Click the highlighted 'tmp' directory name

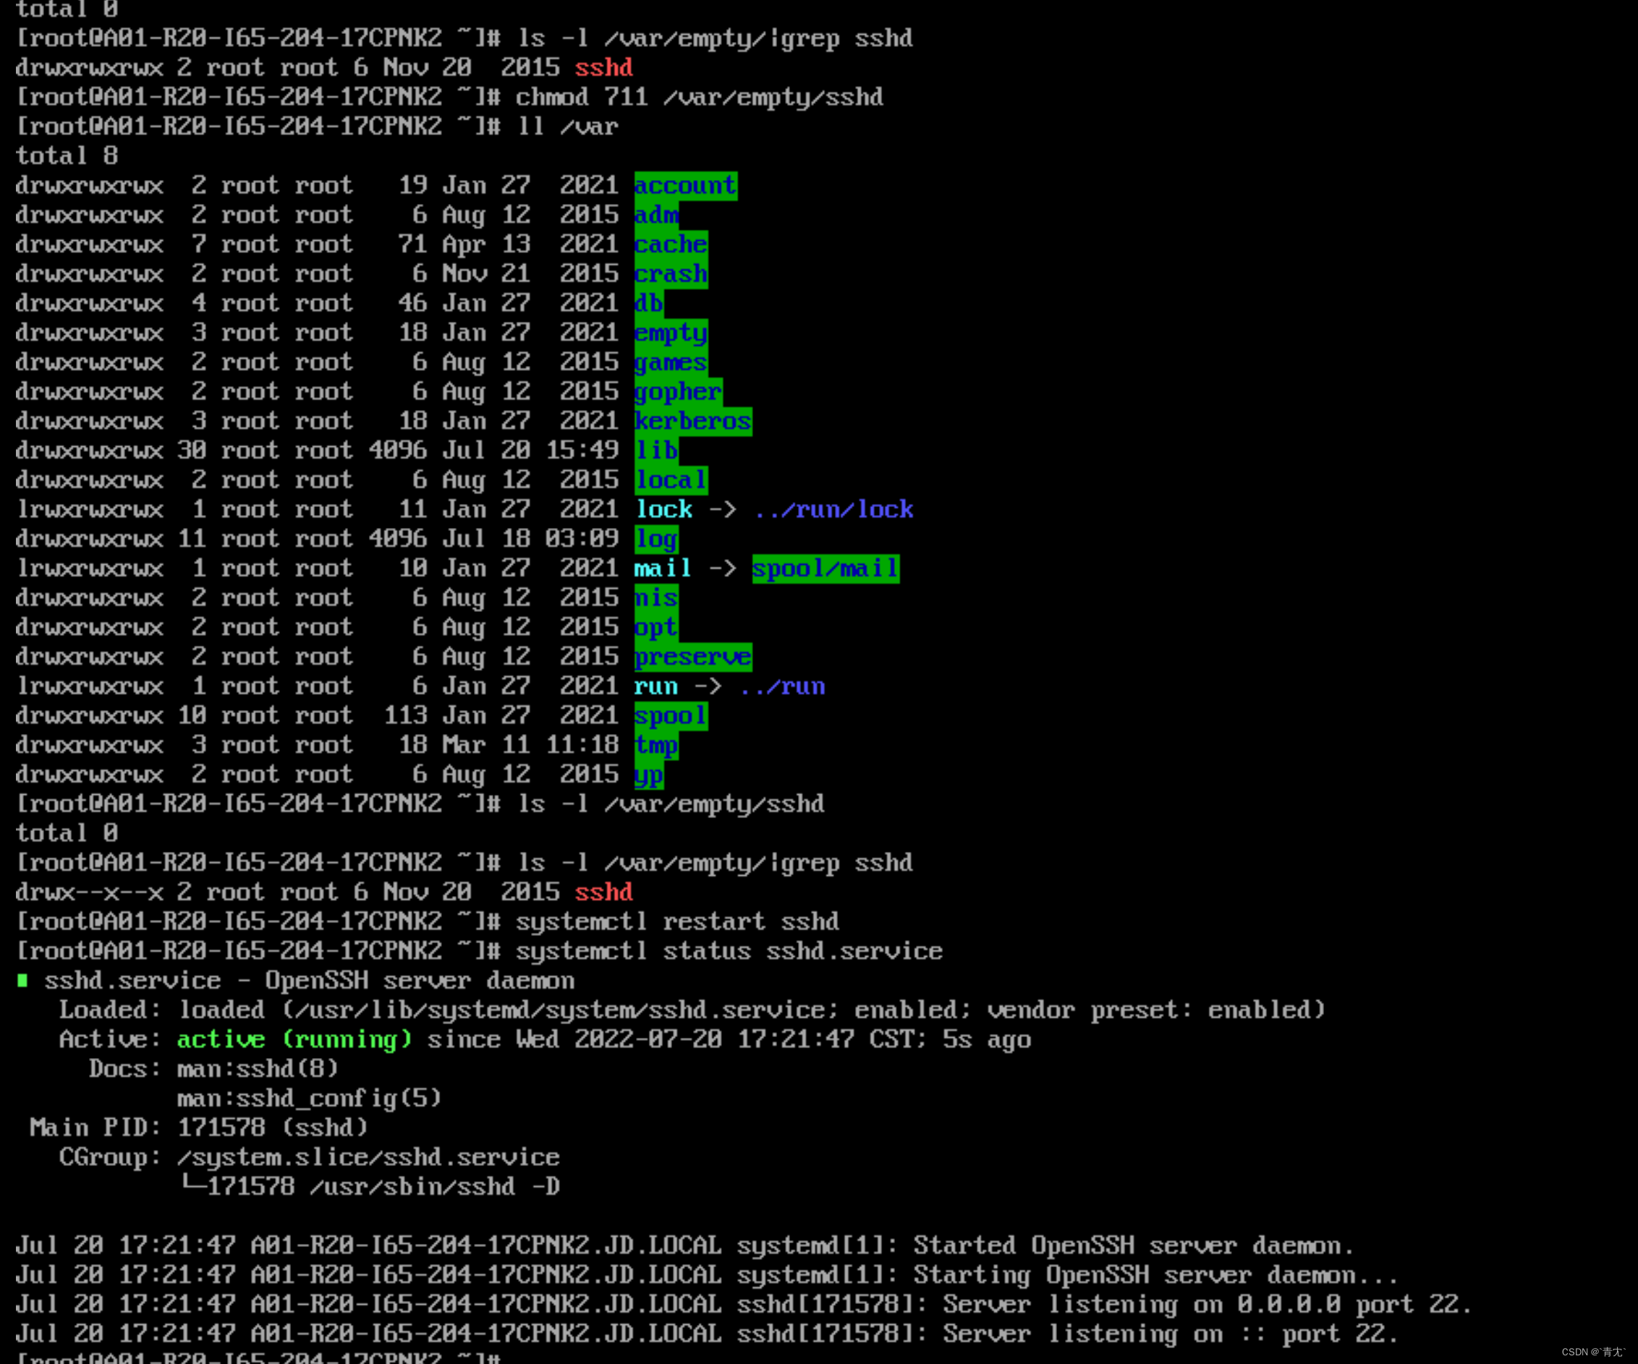coord(656,746)
